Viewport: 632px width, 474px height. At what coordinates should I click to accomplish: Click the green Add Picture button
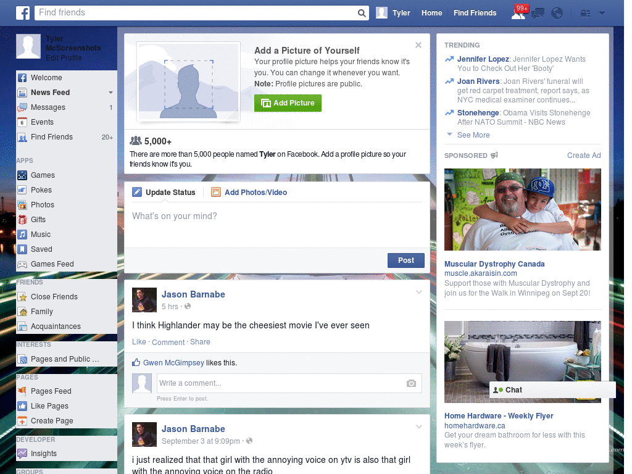coord(288,103)
